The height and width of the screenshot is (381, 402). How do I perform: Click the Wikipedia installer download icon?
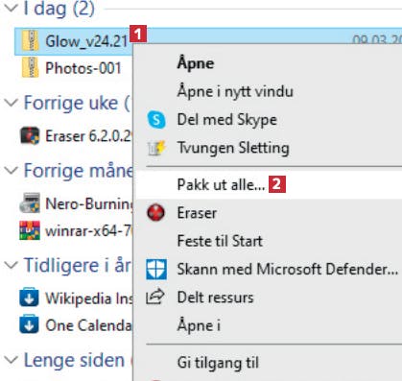click(x=29, y=298)
